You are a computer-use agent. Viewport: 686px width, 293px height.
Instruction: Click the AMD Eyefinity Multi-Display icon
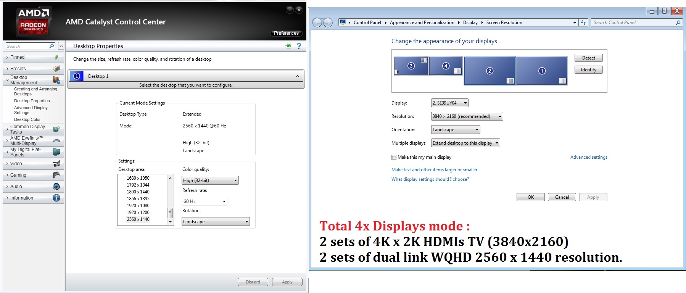[x=56, y=141]
